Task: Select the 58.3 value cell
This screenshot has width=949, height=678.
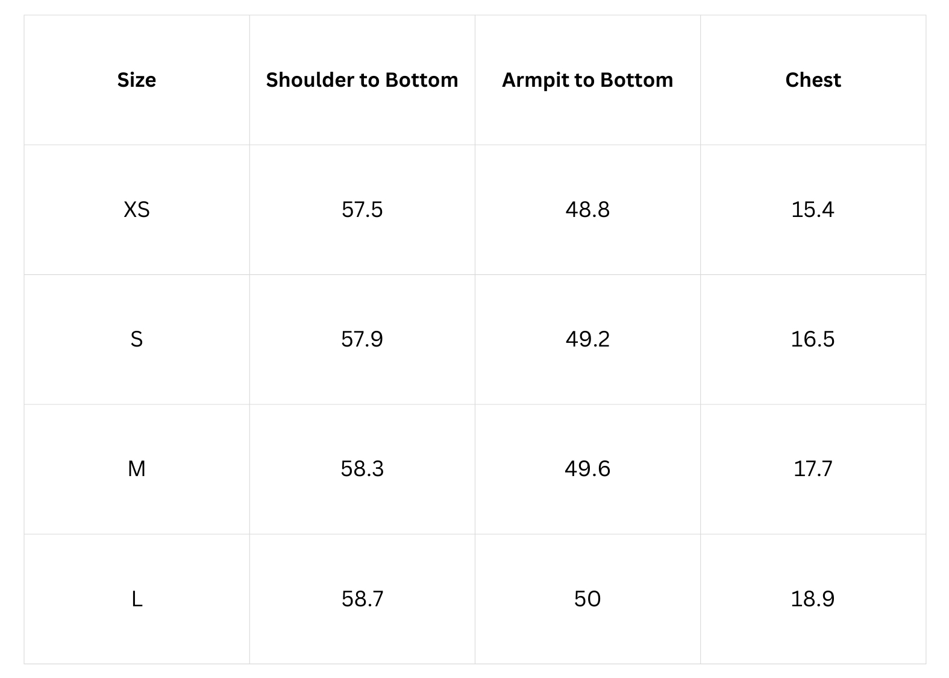Action: pos(362,469)
